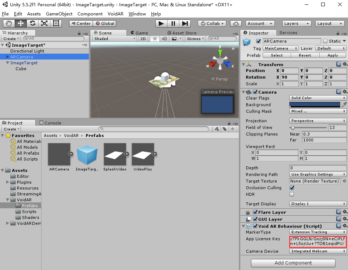Open the cloud services button
This screenshot has width=348, height=270.
point(236,24)
